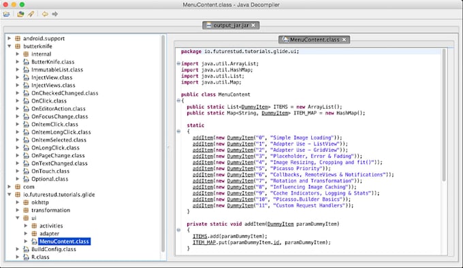Screen dimensions: 463x268
Task: Expand the internal package node
Action: [x=18, y=54]
